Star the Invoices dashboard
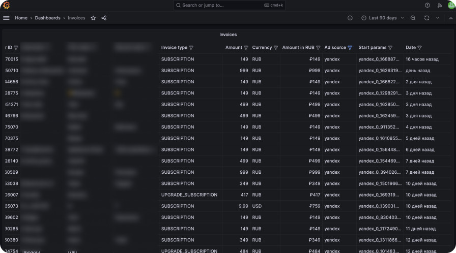456x253 pixels. click(93, 18)
